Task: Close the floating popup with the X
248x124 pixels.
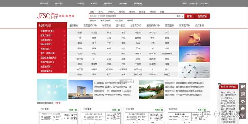Action: (219, 85)
